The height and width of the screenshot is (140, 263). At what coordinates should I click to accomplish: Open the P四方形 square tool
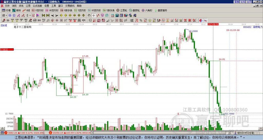(x=38, y=10)
